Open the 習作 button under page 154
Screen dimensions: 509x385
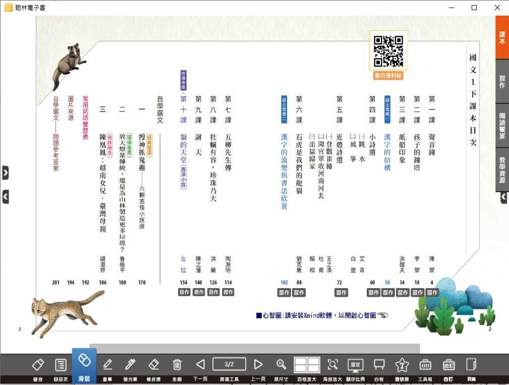click(184, 292)
